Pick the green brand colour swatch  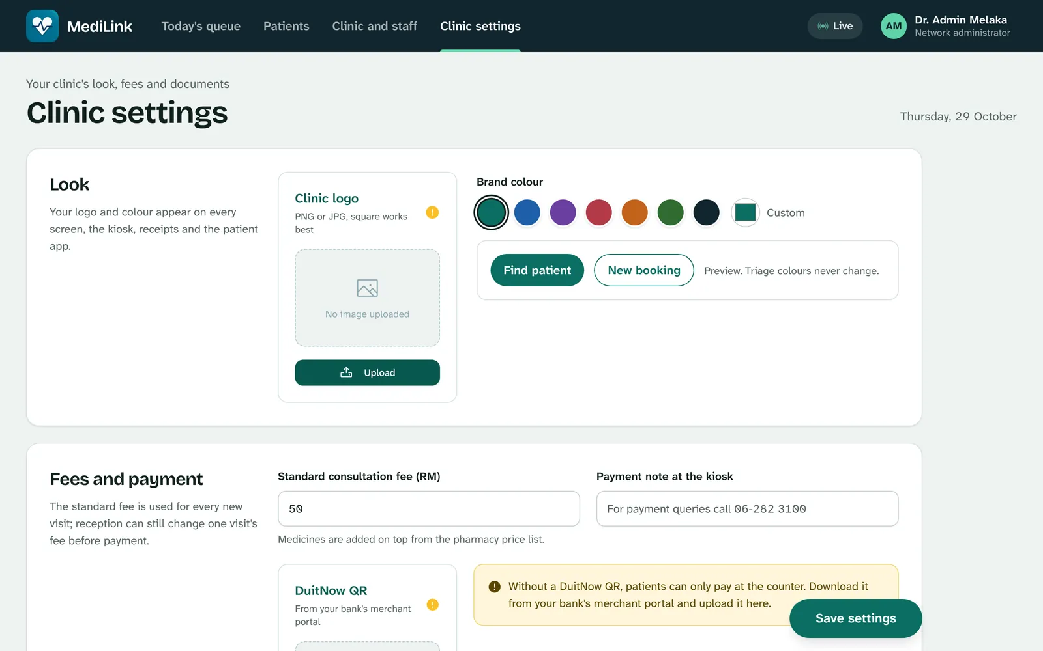pyautogui.click(x=671, y=212)
